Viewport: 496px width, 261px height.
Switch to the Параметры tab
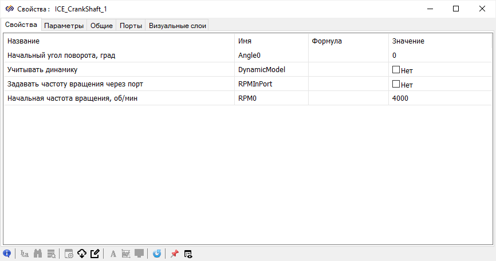click(x=64, y=25)
